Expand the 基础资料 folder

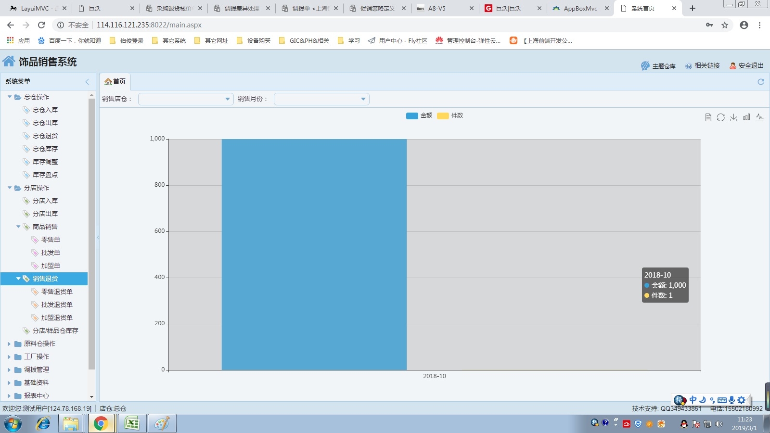[9, 382]
